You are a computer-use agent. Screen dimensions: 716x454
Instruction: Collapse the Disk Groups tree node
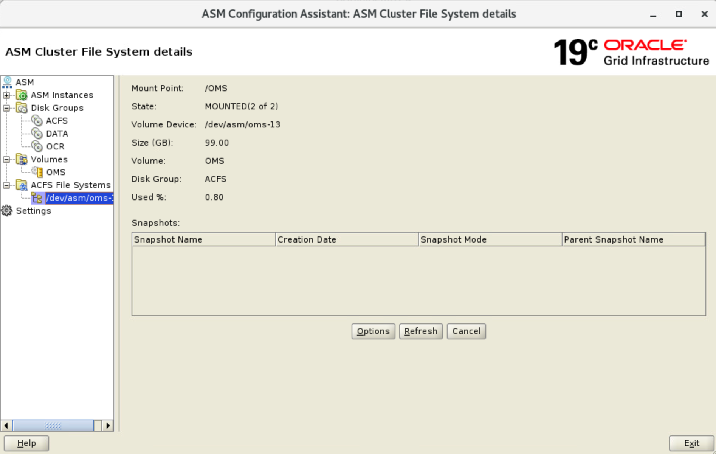6,108
